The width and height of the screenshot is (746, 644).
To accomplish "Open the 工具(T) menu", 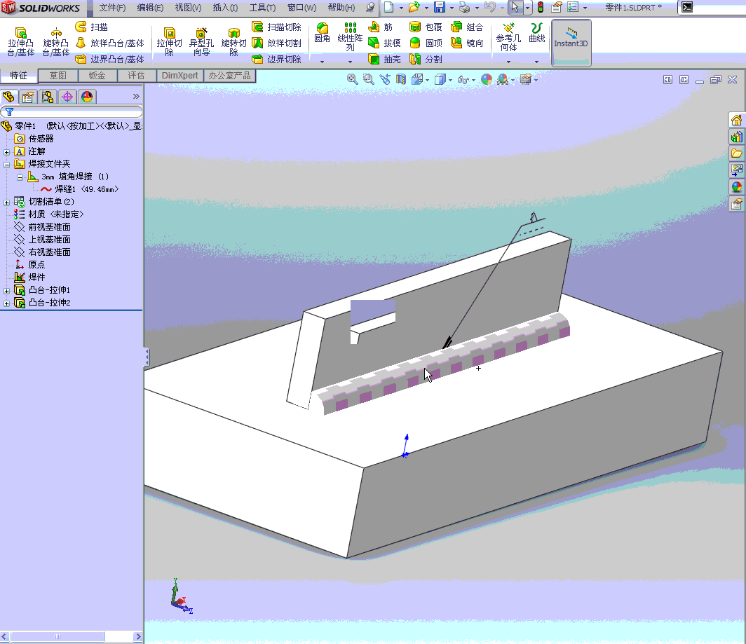I will 263,8.
